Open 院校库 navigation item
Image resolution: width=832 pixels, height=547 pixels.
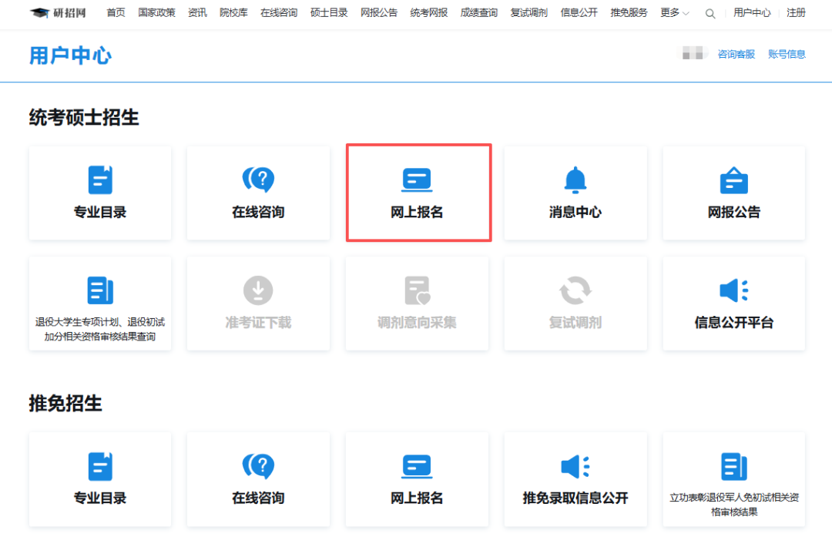click(233, 13)
